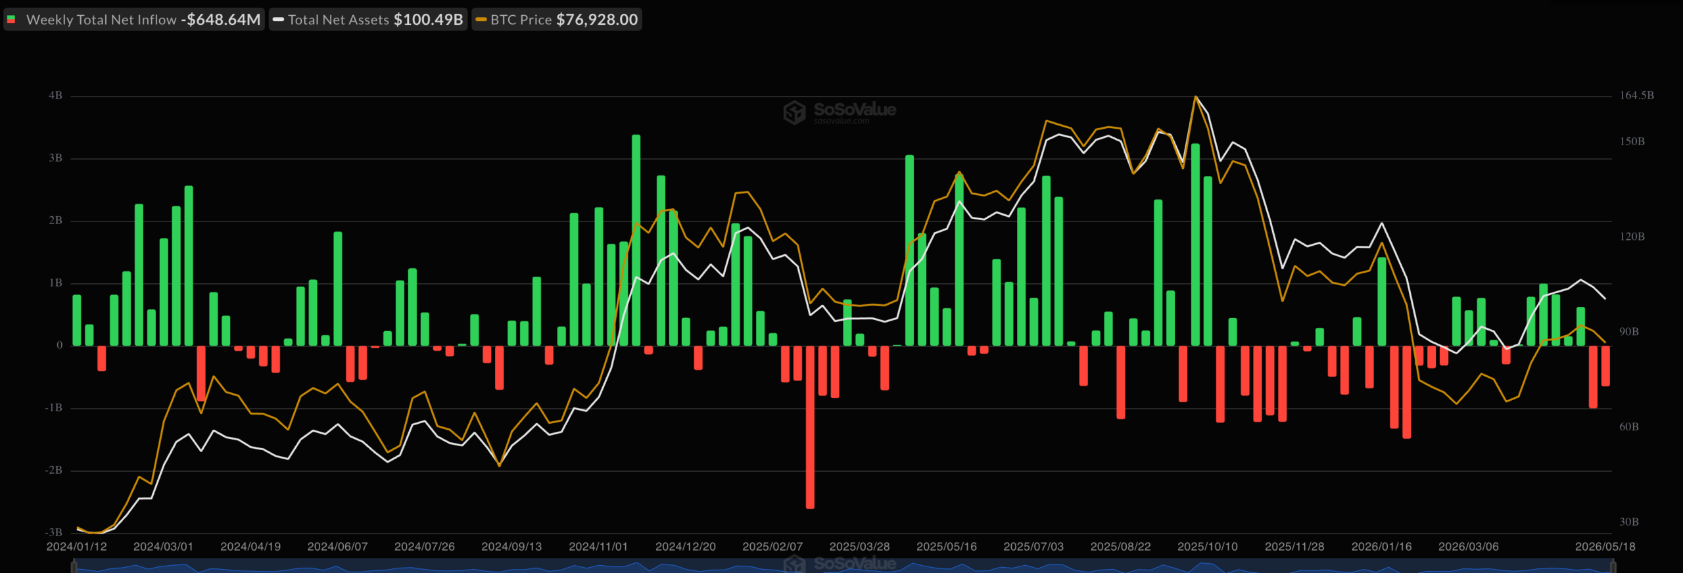This screenshot has height=573, width=1683.
Task: Click the 4B left axis label
Action: [x=55, y=96]
